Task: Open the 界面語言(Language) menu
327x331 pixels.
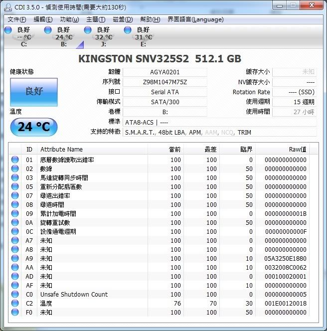Action: 195,19
